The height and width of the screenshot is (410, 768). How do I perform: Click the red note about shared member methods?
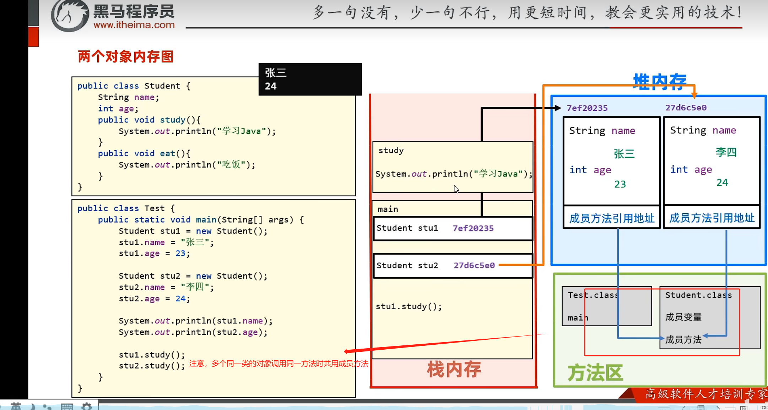coord(278,363)
